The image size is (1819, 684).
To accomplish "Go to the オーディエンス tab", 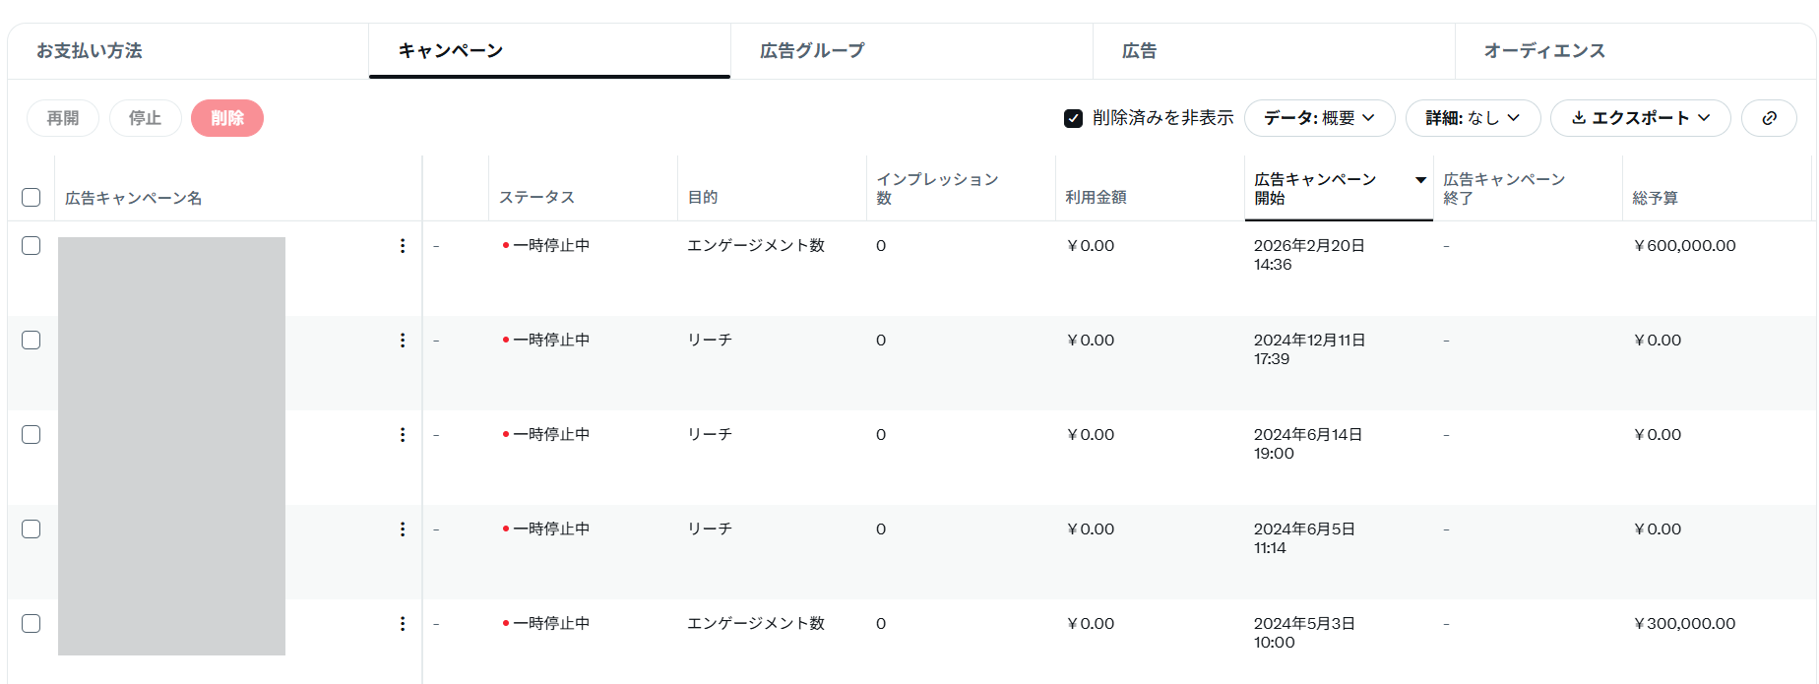I will pos(1543,51).
